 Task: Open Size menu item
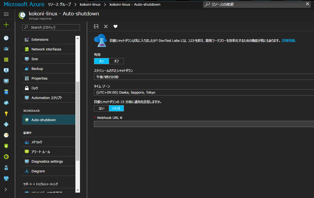[49, 59]
